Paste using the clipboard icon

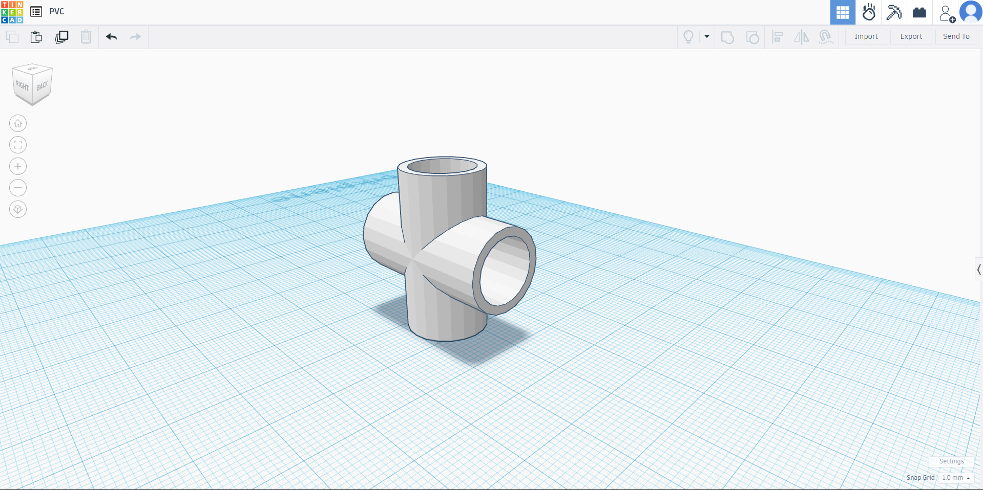pyautogui.click(x=36, y=37)
